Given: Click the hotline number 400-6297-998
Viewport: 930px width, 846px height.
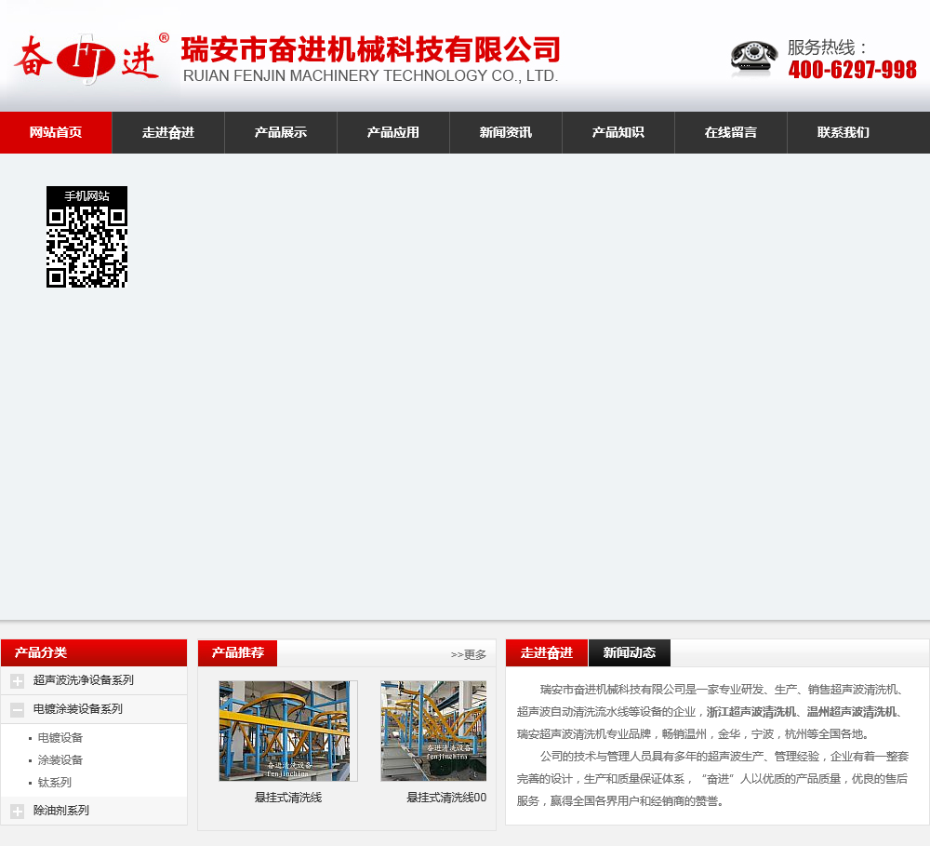Looking at the screenshot, I should pyautogui.click(x=852, y=70).
